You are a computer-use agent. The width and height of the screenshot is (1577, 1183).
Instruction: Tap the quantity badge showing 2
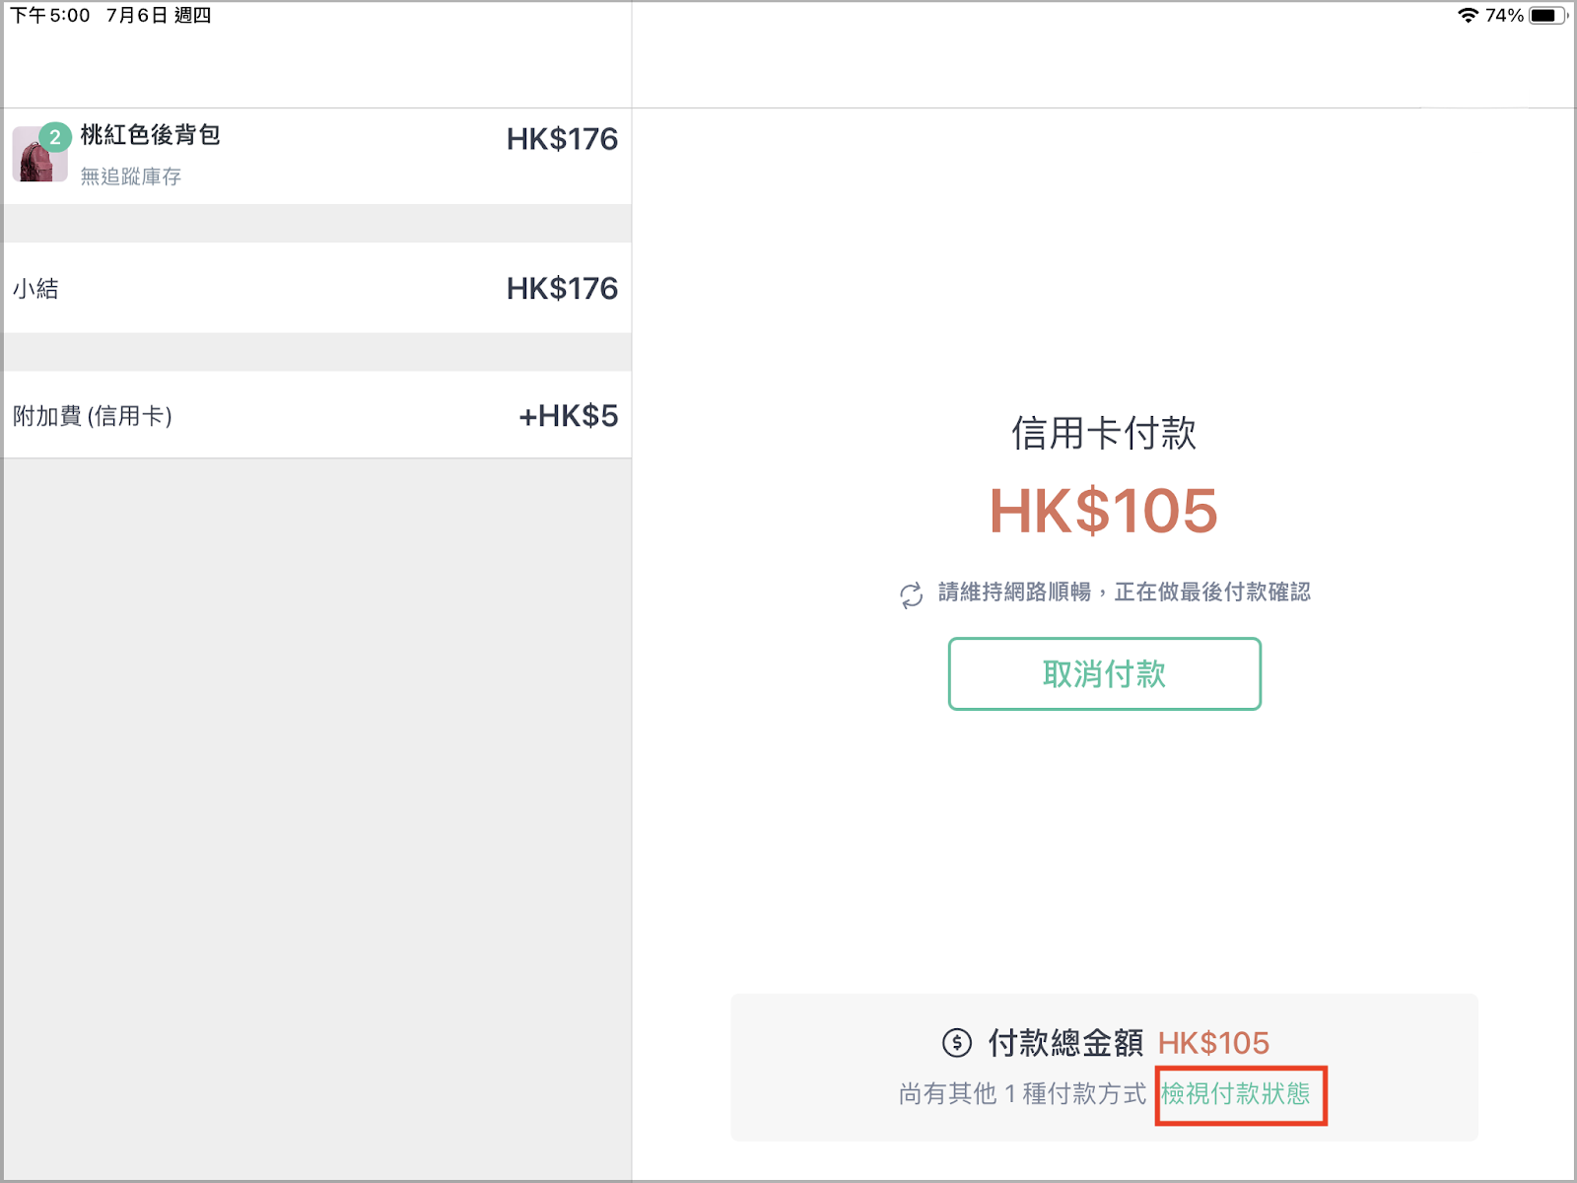pos(55,137)
